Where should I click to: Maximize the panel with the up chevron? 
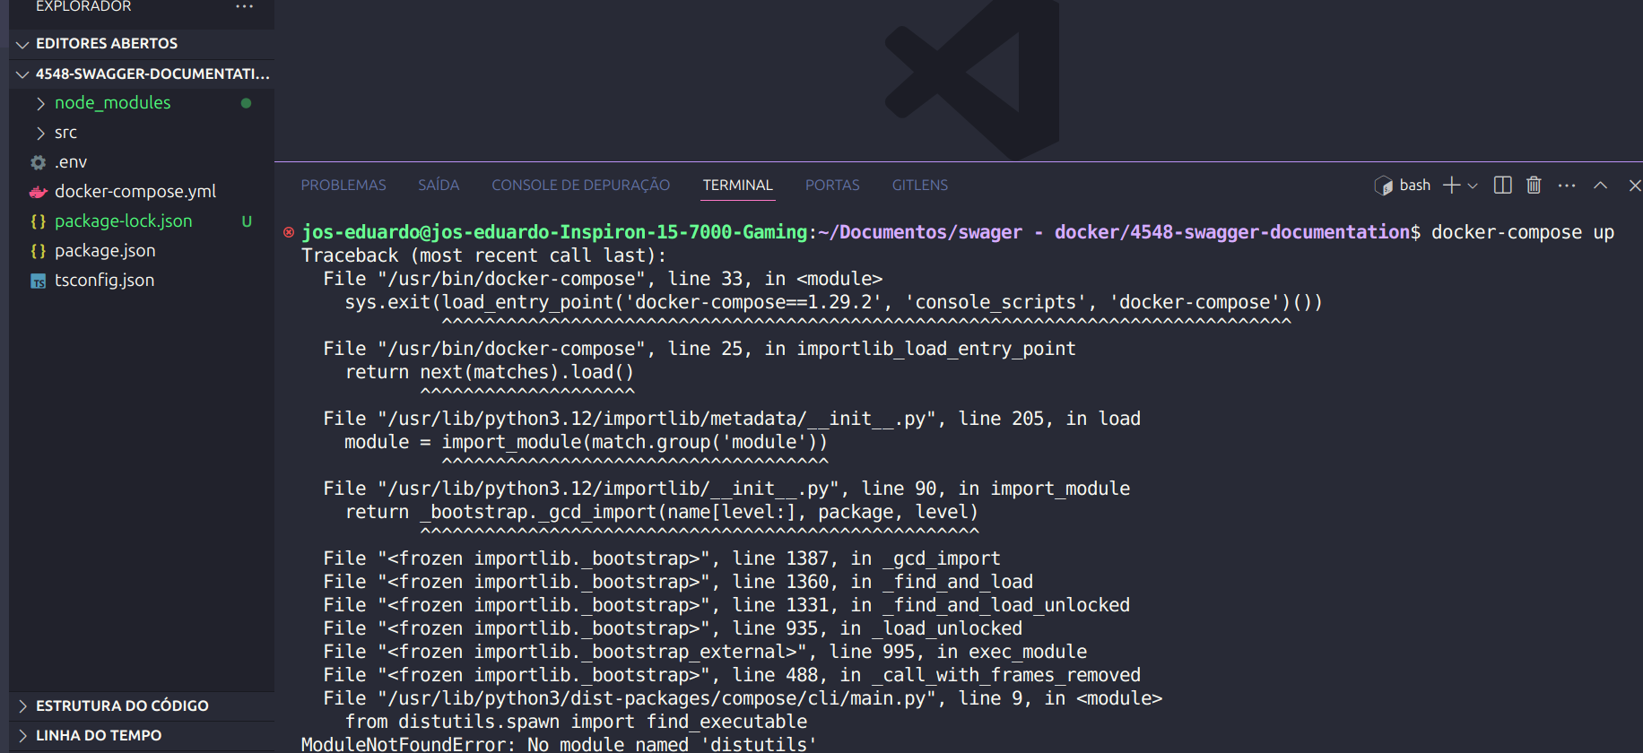point(1600,185)
